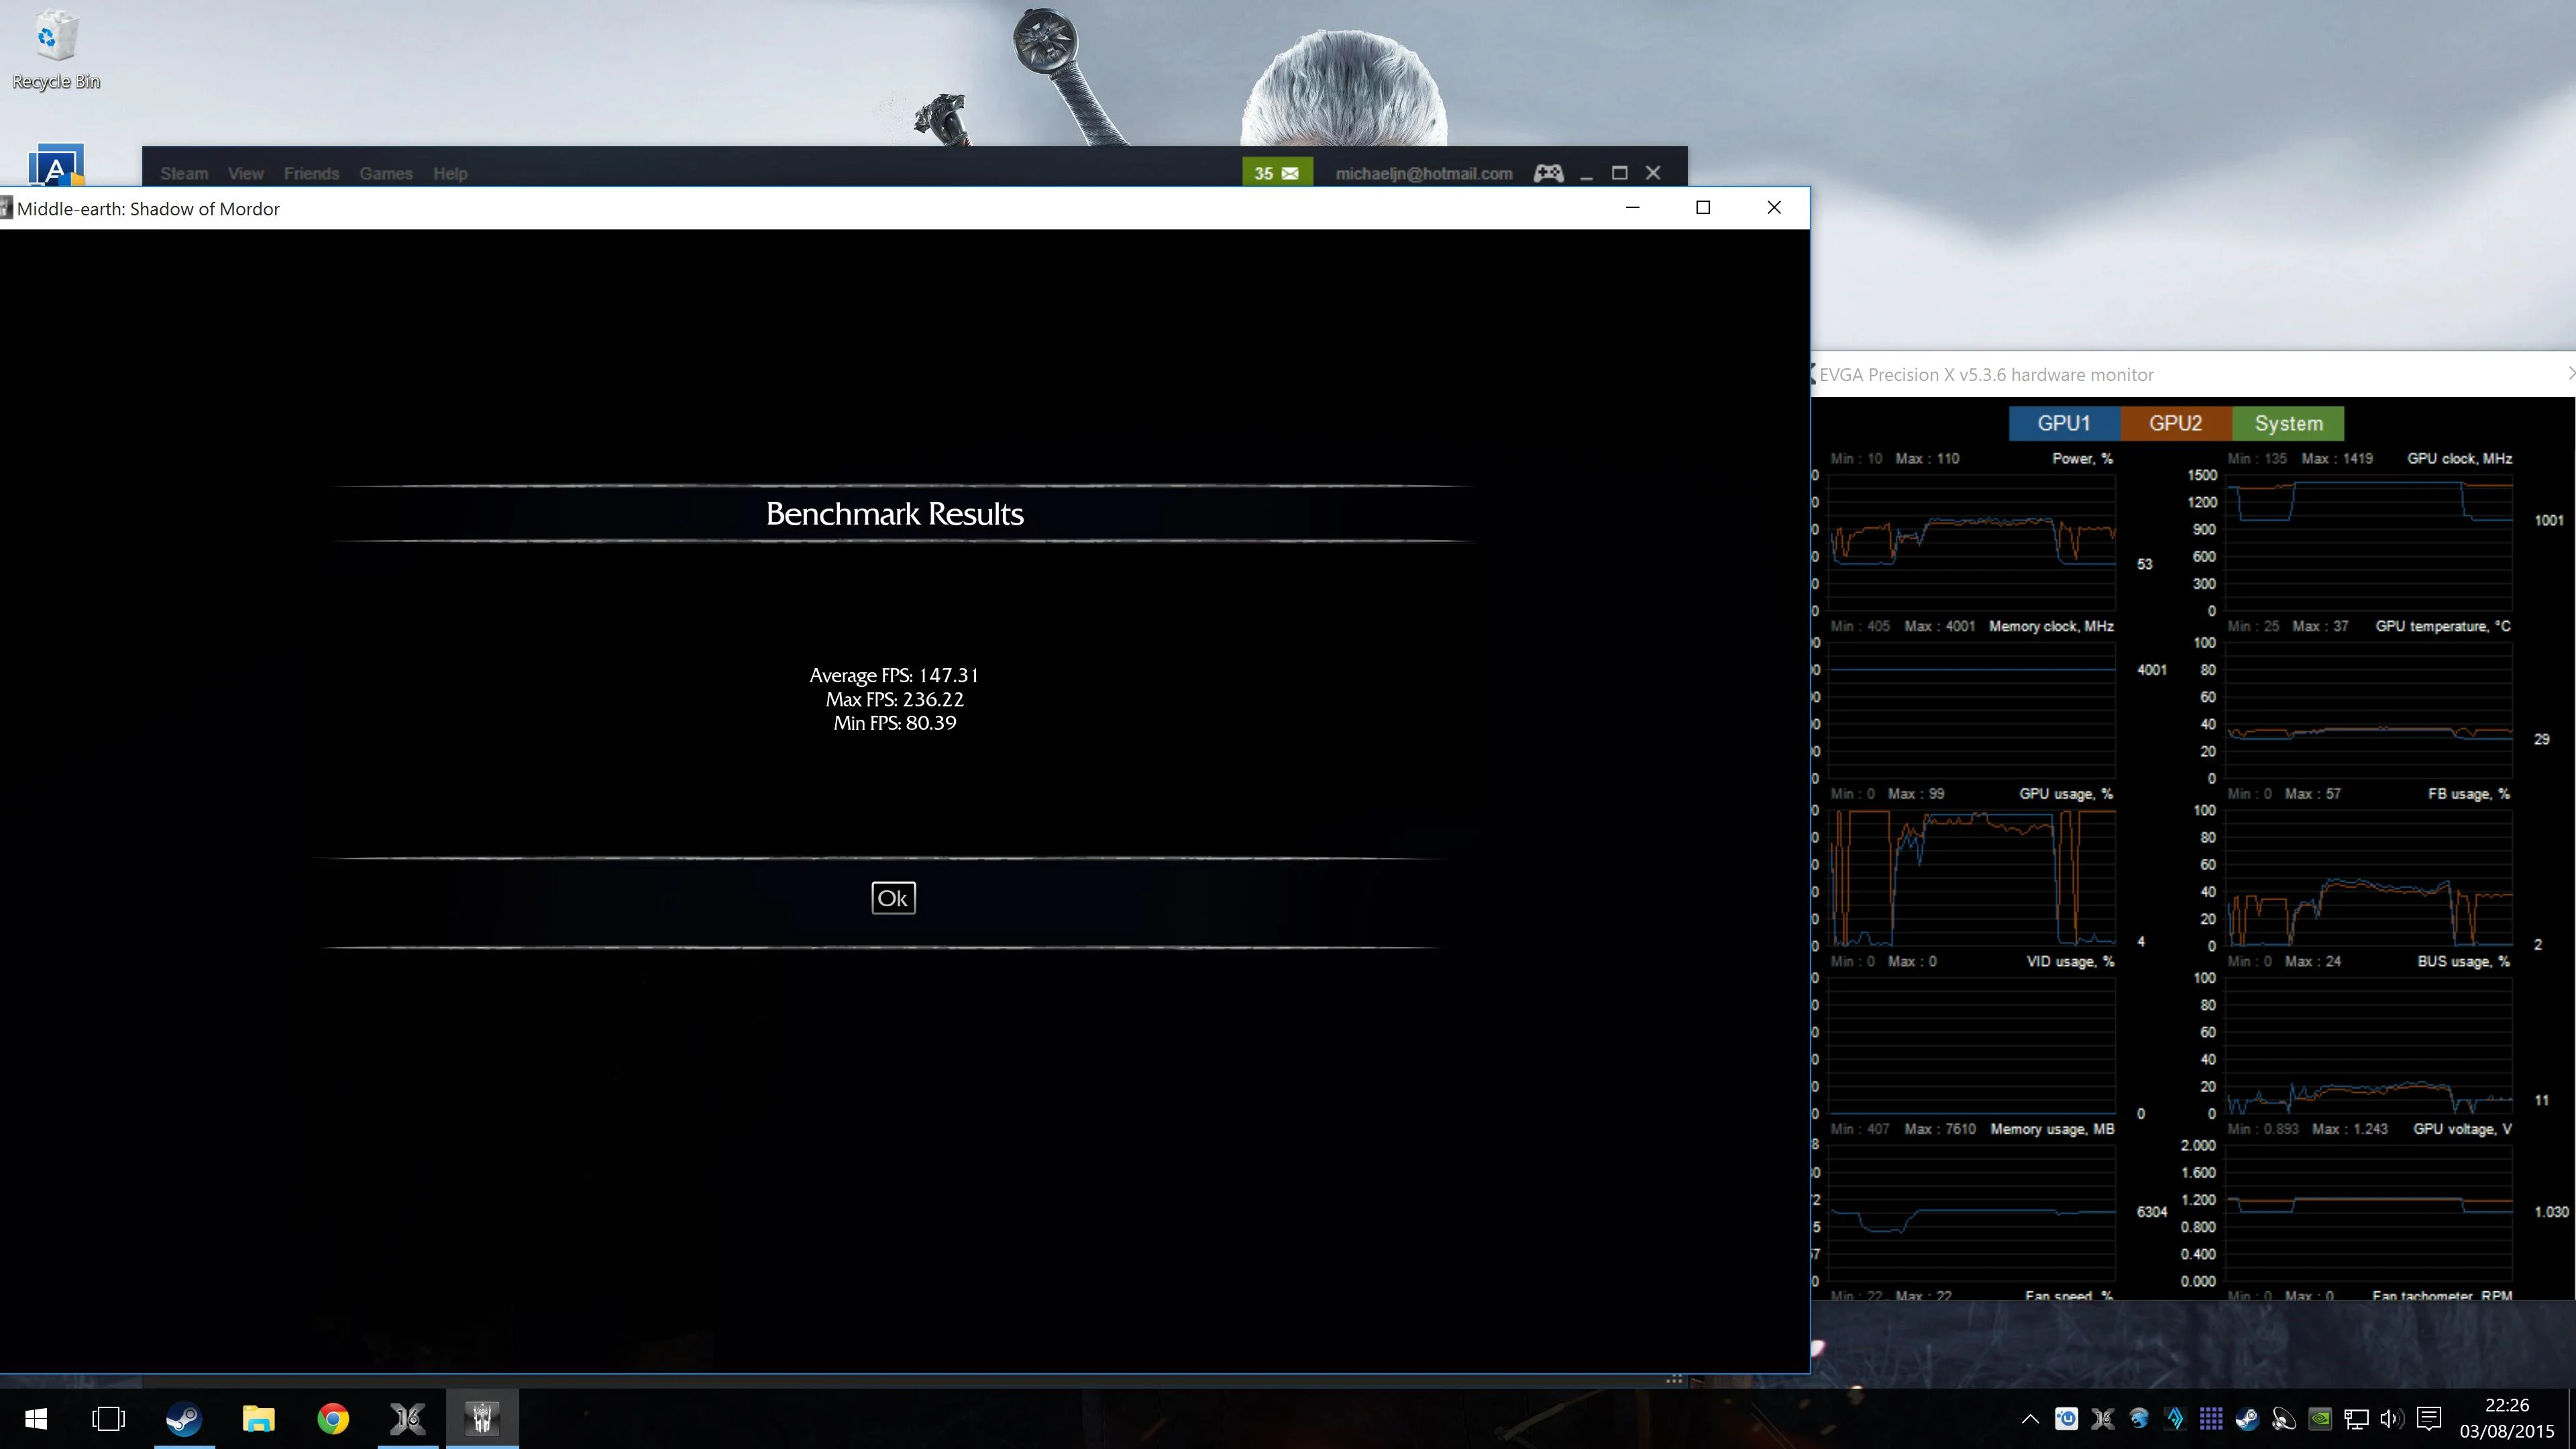The image size is (2576, 1449).
Task: Switch to Shadow of Mordor taskbar icon
Action: tap(482, 1418)
